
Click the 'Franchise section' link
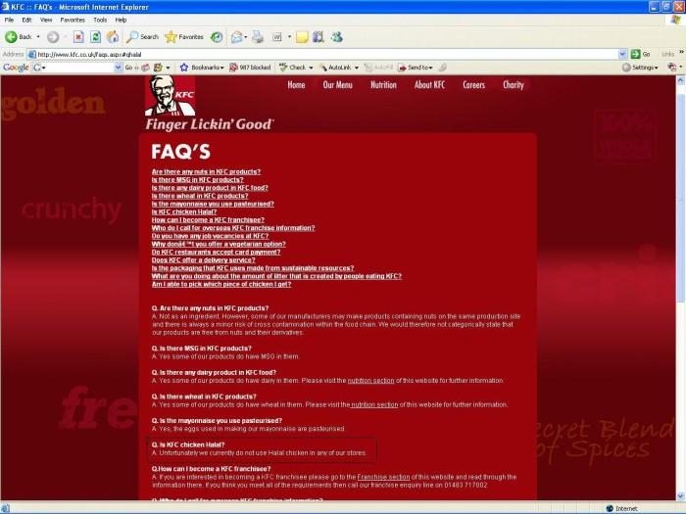(383, 476)
